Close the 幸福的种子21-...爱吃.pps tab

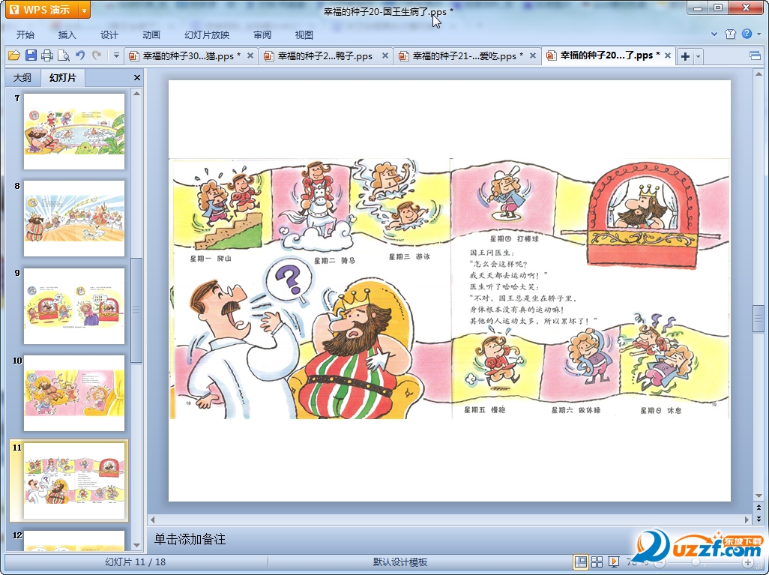coord(533,56)
